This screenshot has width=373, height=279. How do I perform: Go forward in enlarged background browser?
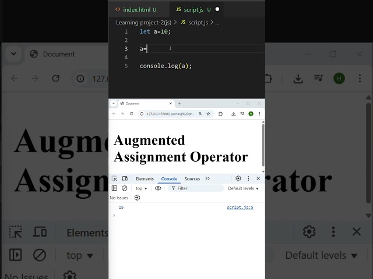click(x=35, y=78)
